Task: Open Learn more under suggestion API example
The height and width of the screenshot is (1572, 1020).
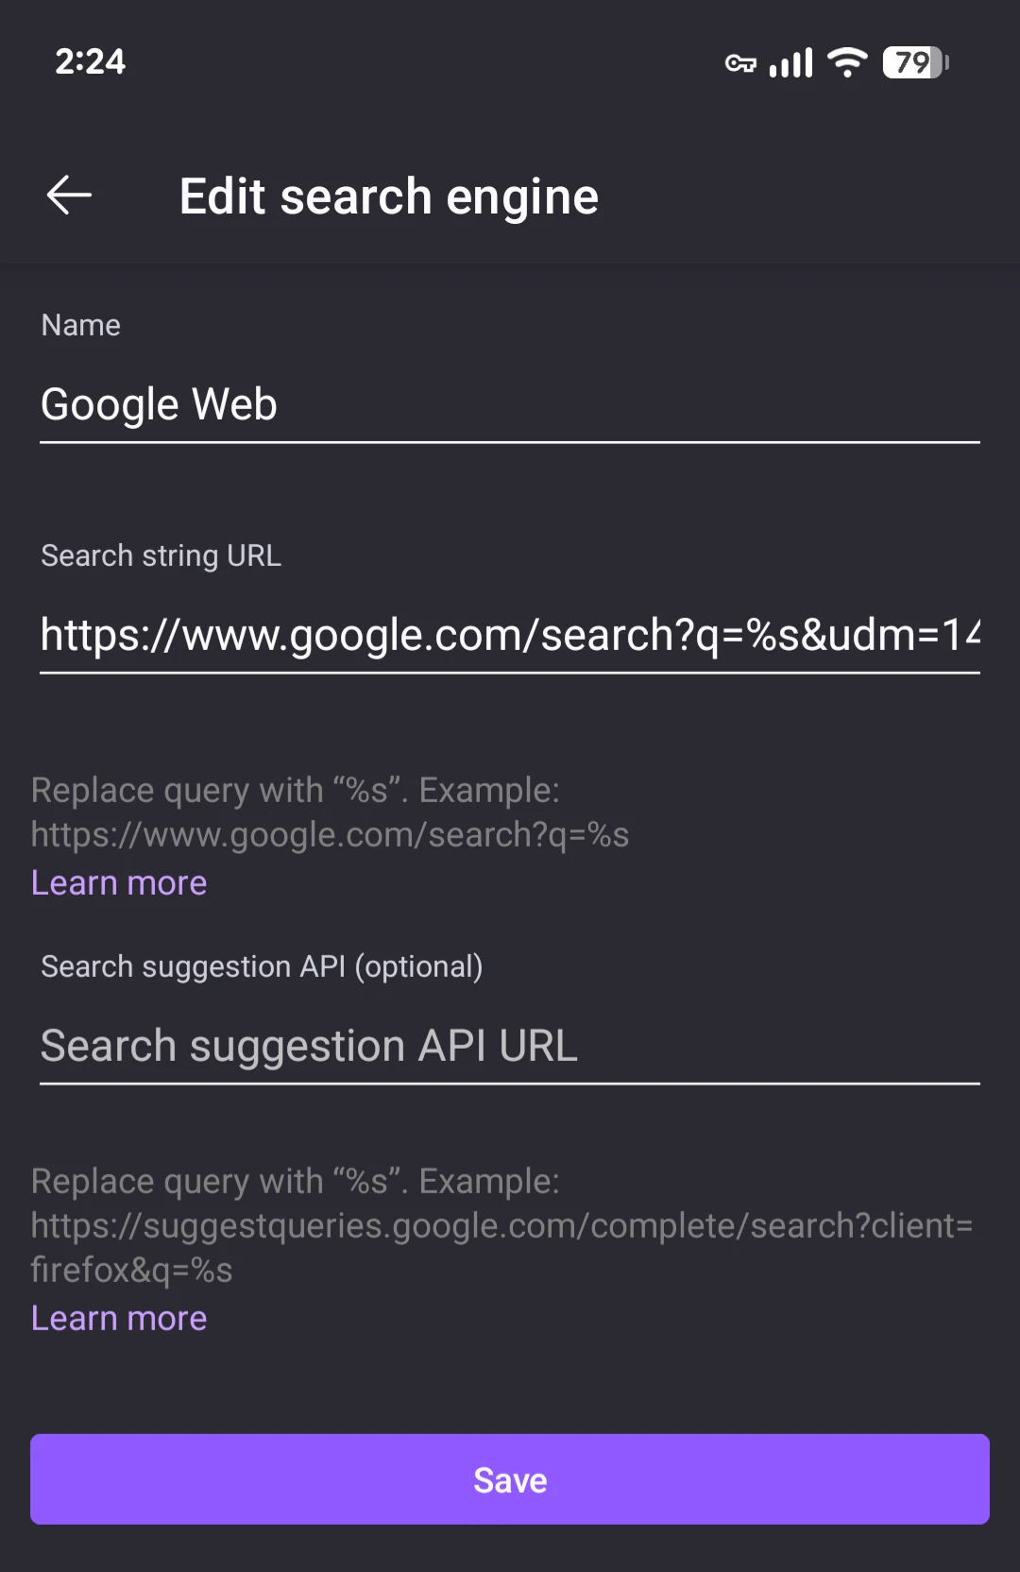Action: coord(119,1319)
